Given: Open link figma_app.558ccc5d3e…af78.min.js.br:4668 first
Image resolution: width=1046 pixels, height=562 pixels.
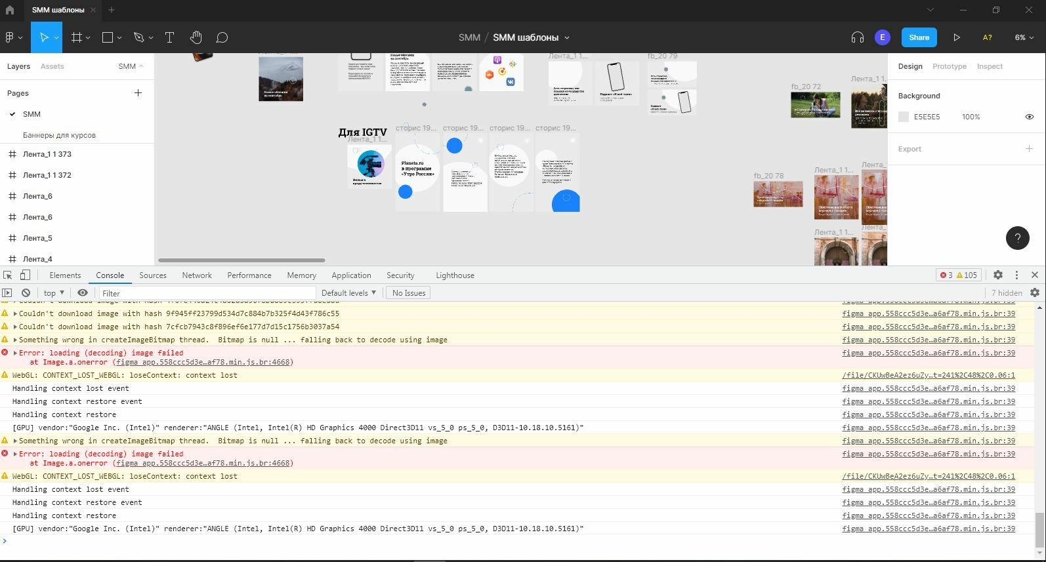Looking at the screenshot, I should point(203,362).
